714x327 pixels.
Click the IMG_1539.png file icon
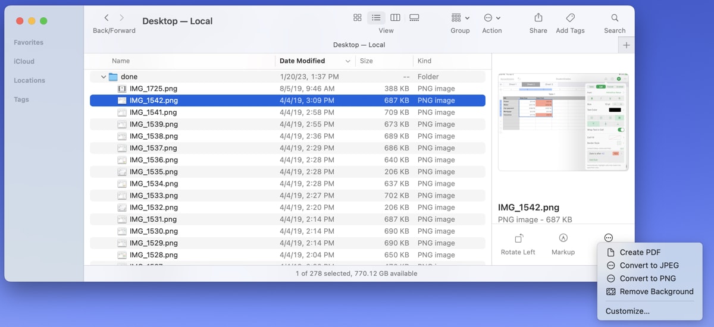pos(122,124)
